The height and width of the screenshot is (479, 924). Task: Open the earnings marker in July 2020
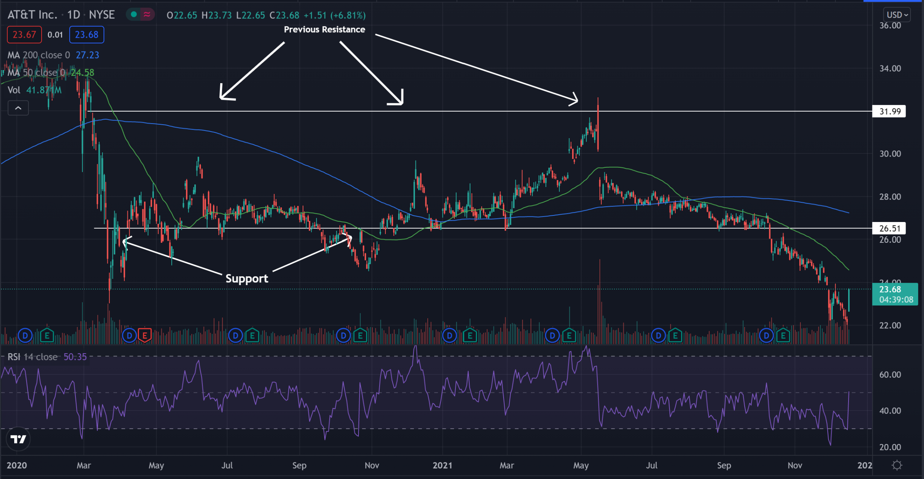point(252,336)
